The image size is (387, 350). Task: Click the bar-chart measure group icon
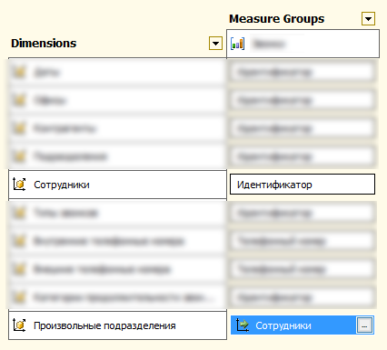[x=237, y=44]
